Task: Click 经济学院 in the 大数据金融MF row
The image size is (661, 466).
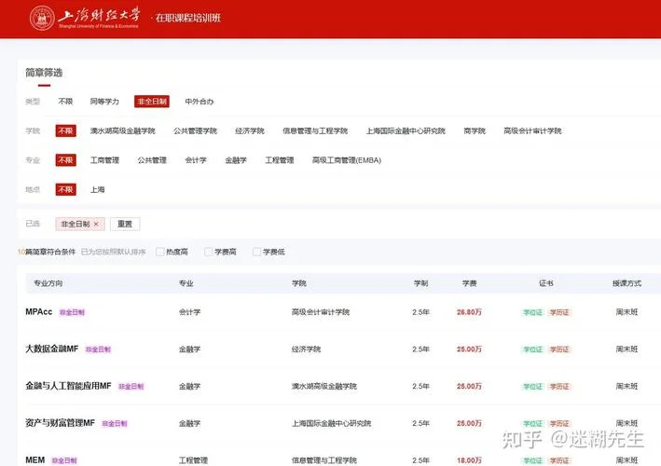Action: pos(306,349)
